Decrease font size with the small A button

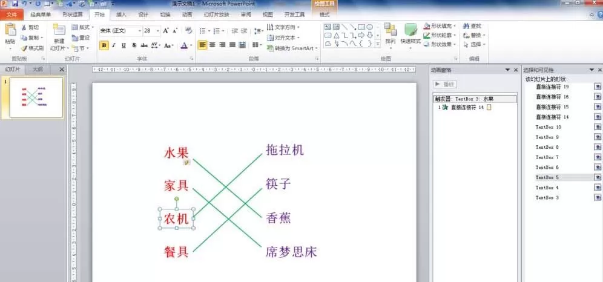click(x=175, y=30)
